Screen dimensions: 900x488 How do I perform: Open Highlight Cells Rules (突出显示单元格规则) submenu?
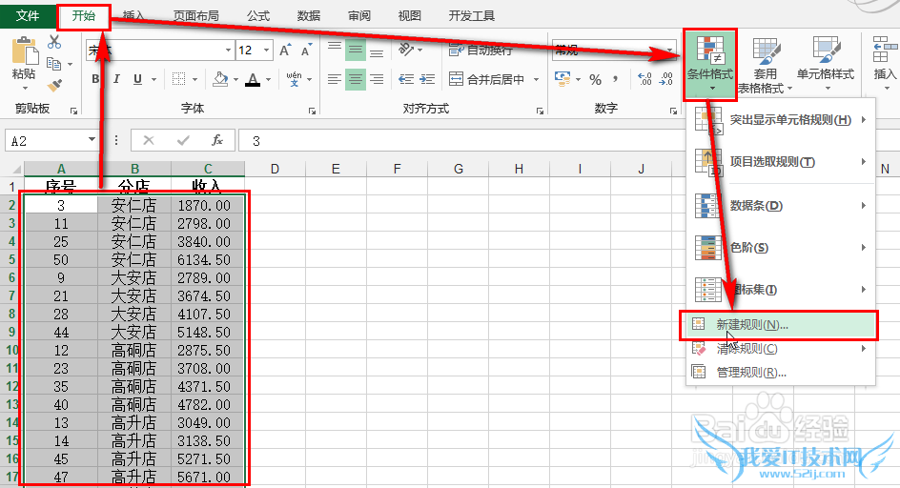(781, 120)
